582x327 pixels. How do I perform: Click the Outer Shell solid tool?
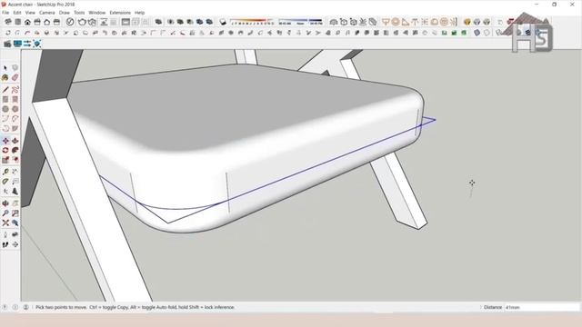(x=158, y=22)
